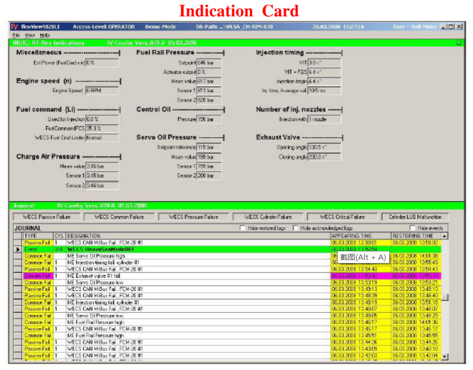Click the Exhaust Valve section heading
Viewport: 473px width, 370px height.
tap(278, 137)
